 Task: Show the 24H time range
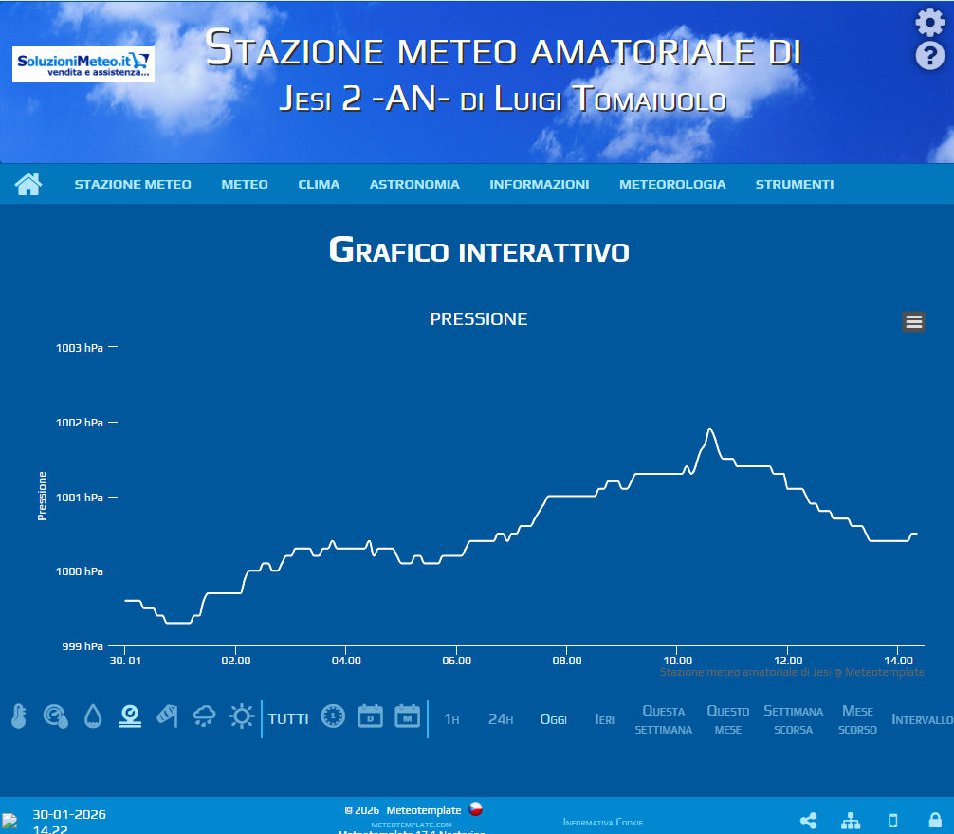pos(501,719)
